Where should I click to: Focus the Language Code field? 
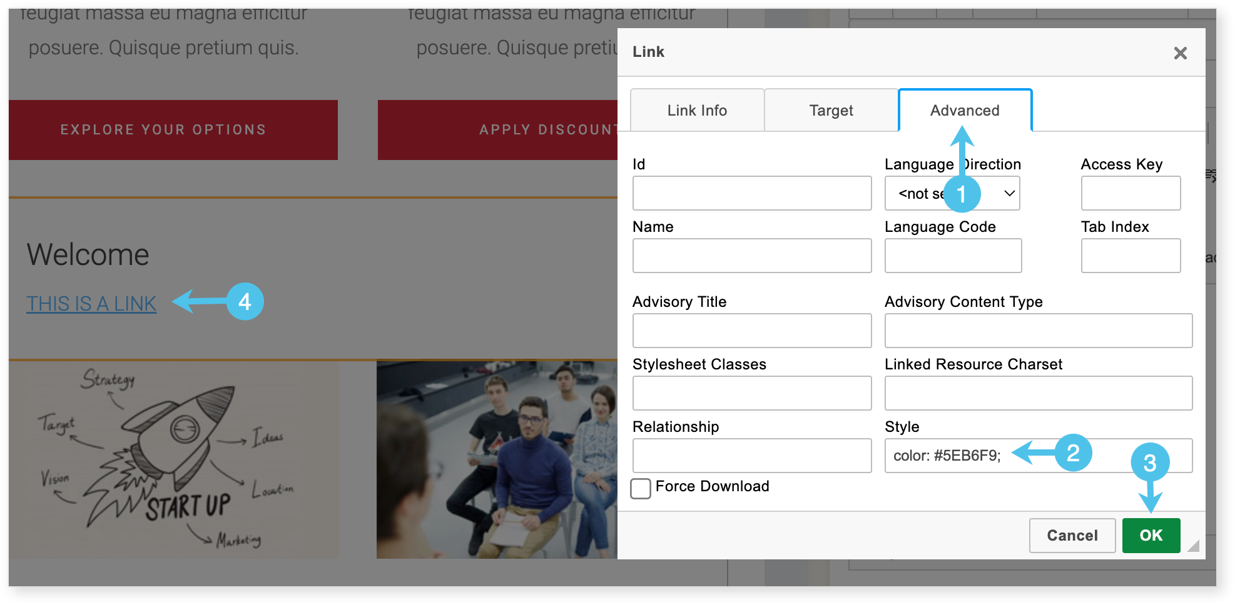953,256
